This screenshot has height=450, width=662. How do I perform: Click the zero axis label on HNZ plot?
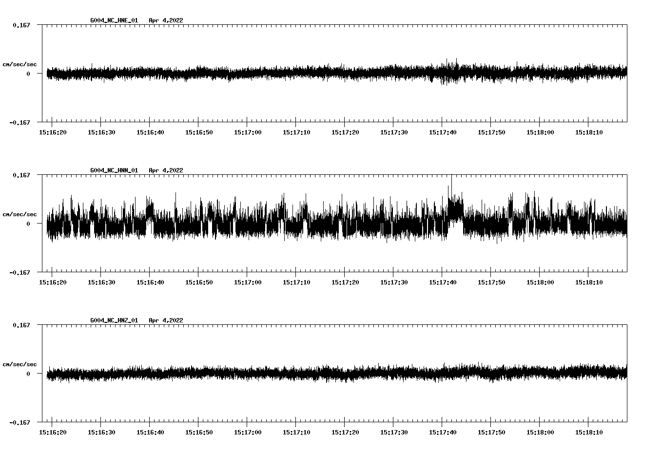[28, 374]
